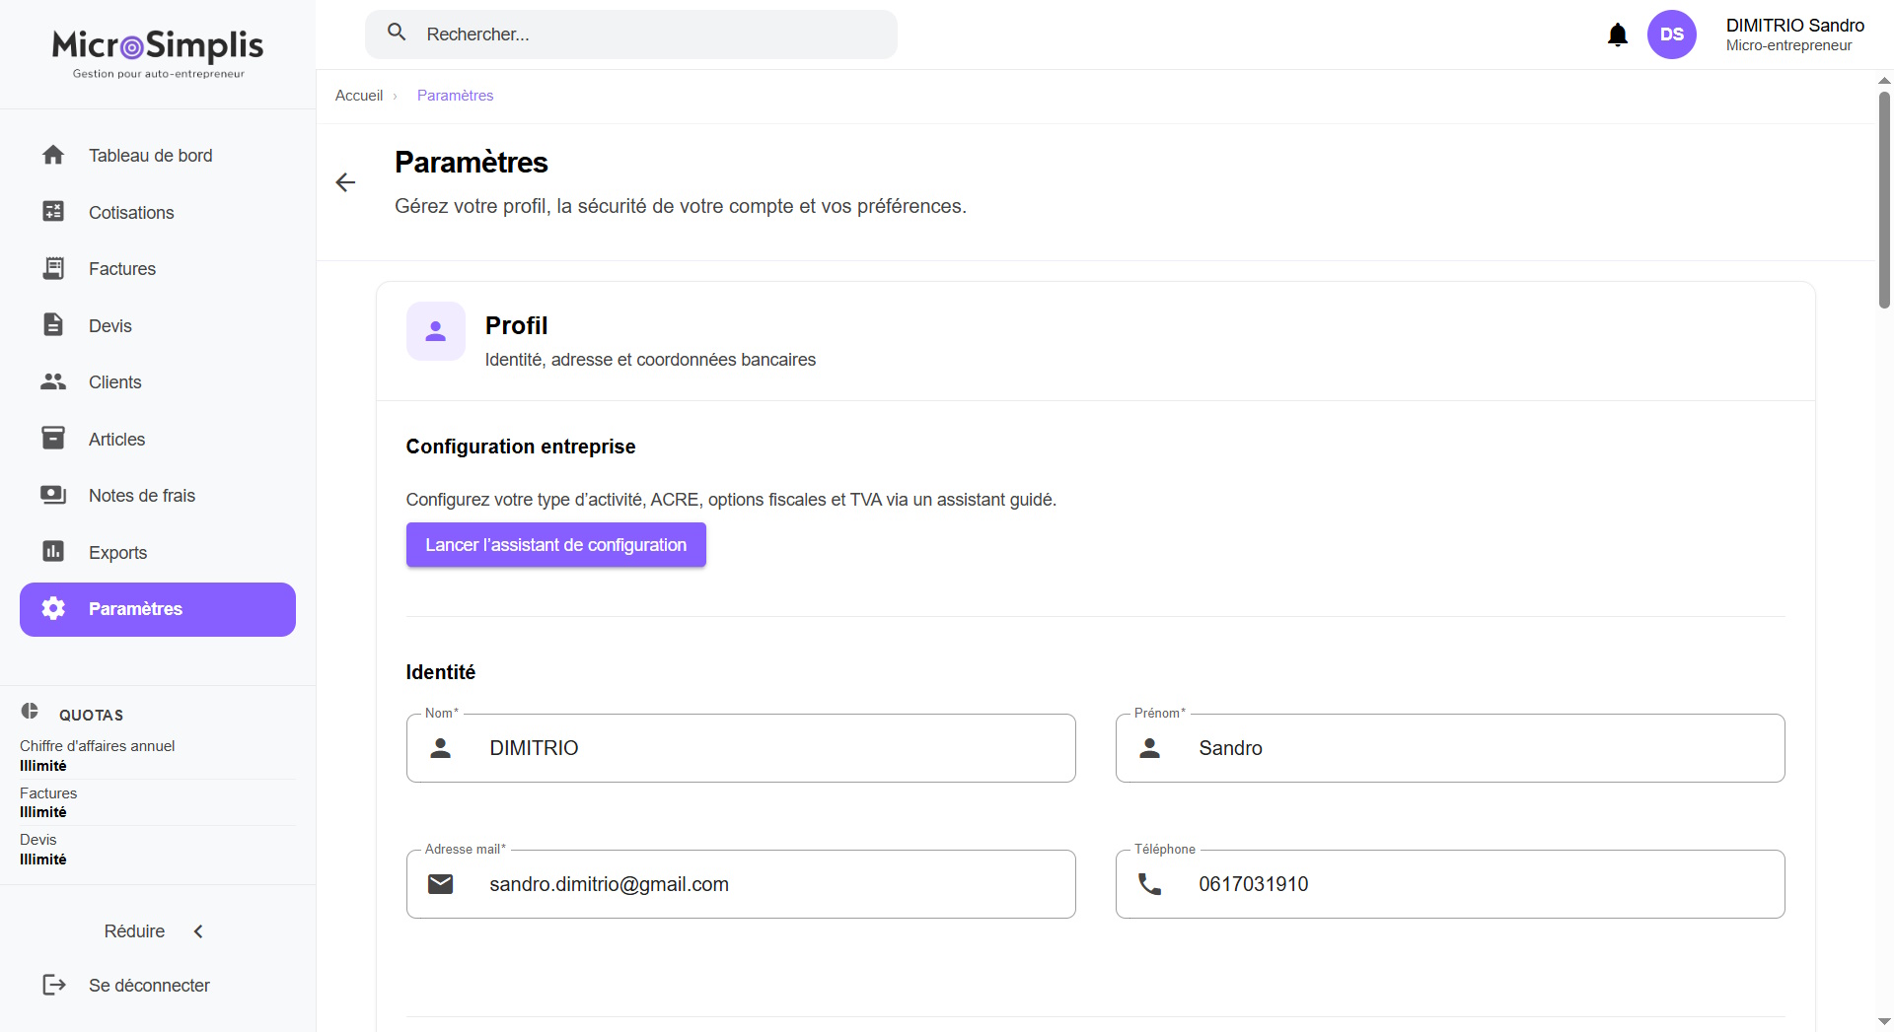This screenshot has width=1894, height=1032.
Task: Open Notes de frais section
Action: 158,496
